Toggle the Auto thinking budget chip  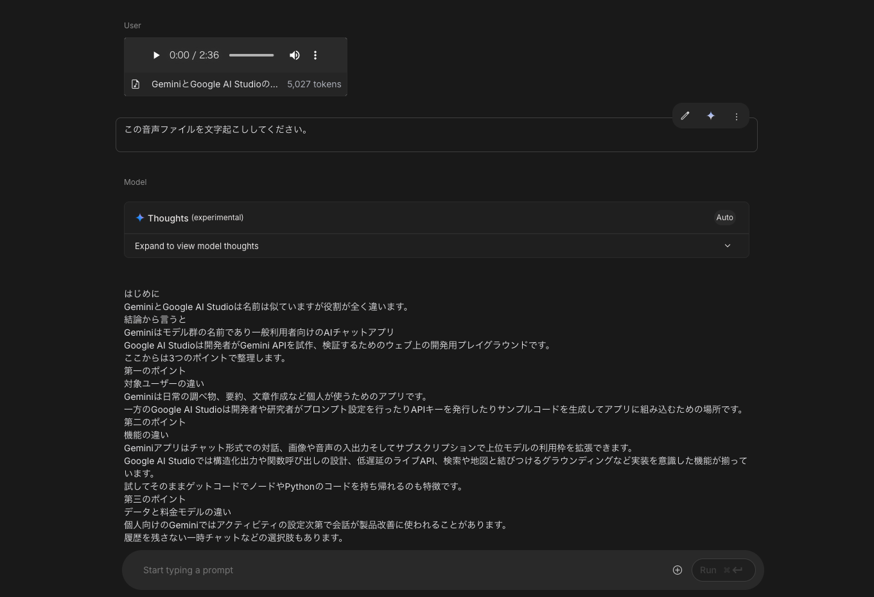point(724,218)
